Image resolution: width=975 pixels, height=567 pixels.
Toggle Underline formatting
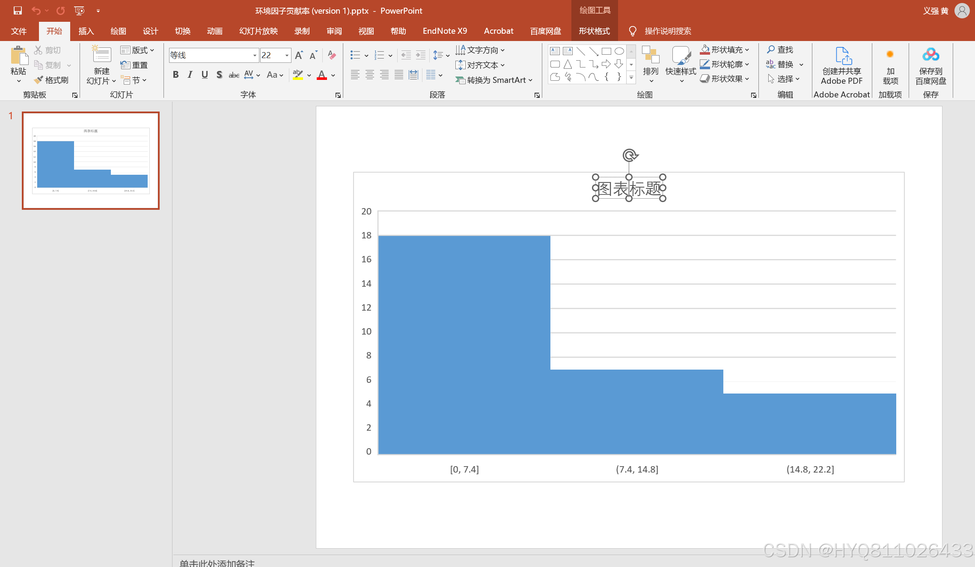(205, 75)
